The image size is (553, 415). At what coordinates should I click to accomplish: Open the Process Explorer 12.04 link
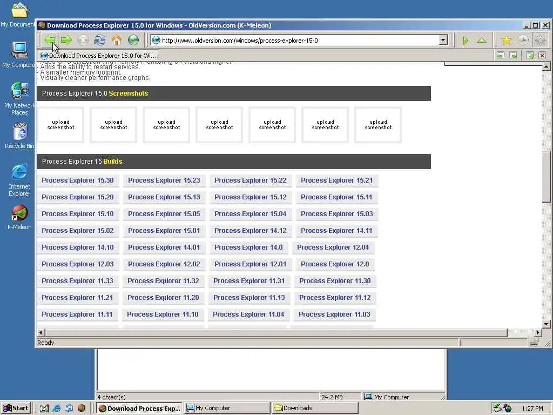coord(333,247)
